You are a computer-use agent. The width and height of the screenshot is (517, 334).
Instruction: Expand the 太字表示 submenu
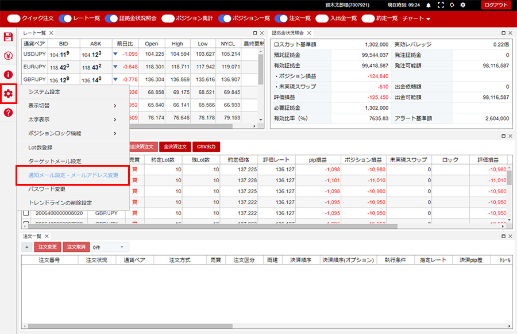coord(73,120)
